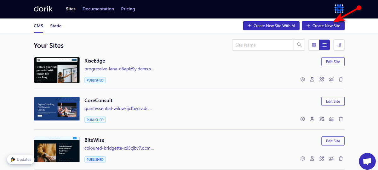This screenshot has height=170, width=378.
Task: Focus the Site Name search field
Action: [x=263, y=45]
